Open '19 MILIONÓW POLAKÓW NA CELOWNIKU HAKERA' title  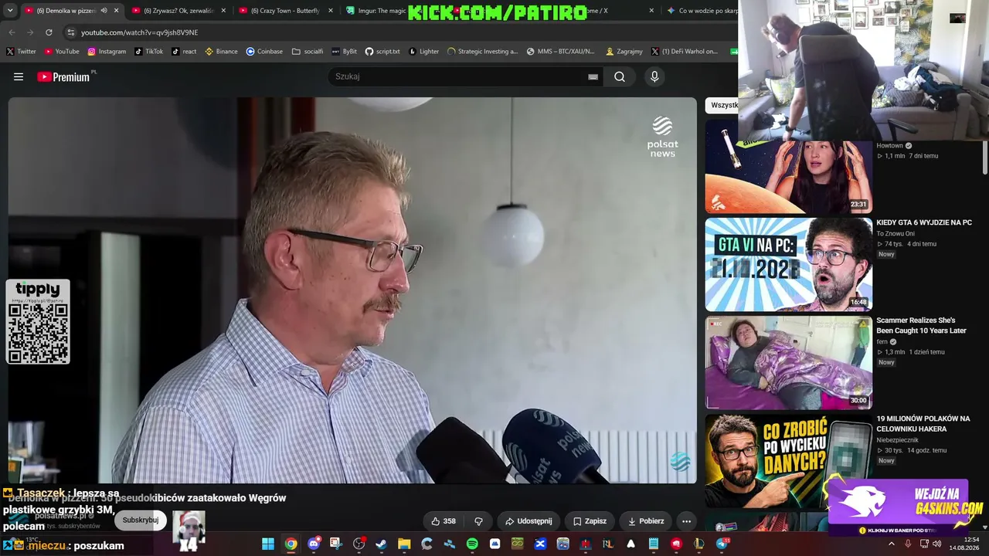923,423
